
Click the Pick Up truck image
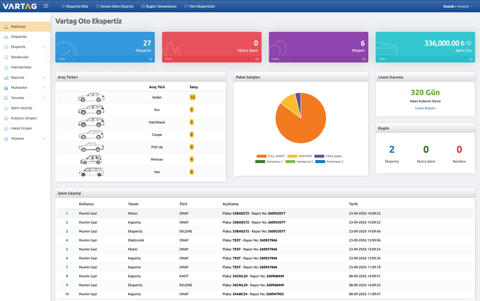coord(91,147)
